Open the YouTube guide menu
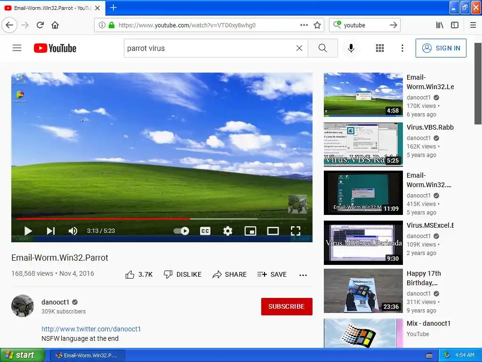This screenshot has width=482, height=362. click(x=17, y=48)
